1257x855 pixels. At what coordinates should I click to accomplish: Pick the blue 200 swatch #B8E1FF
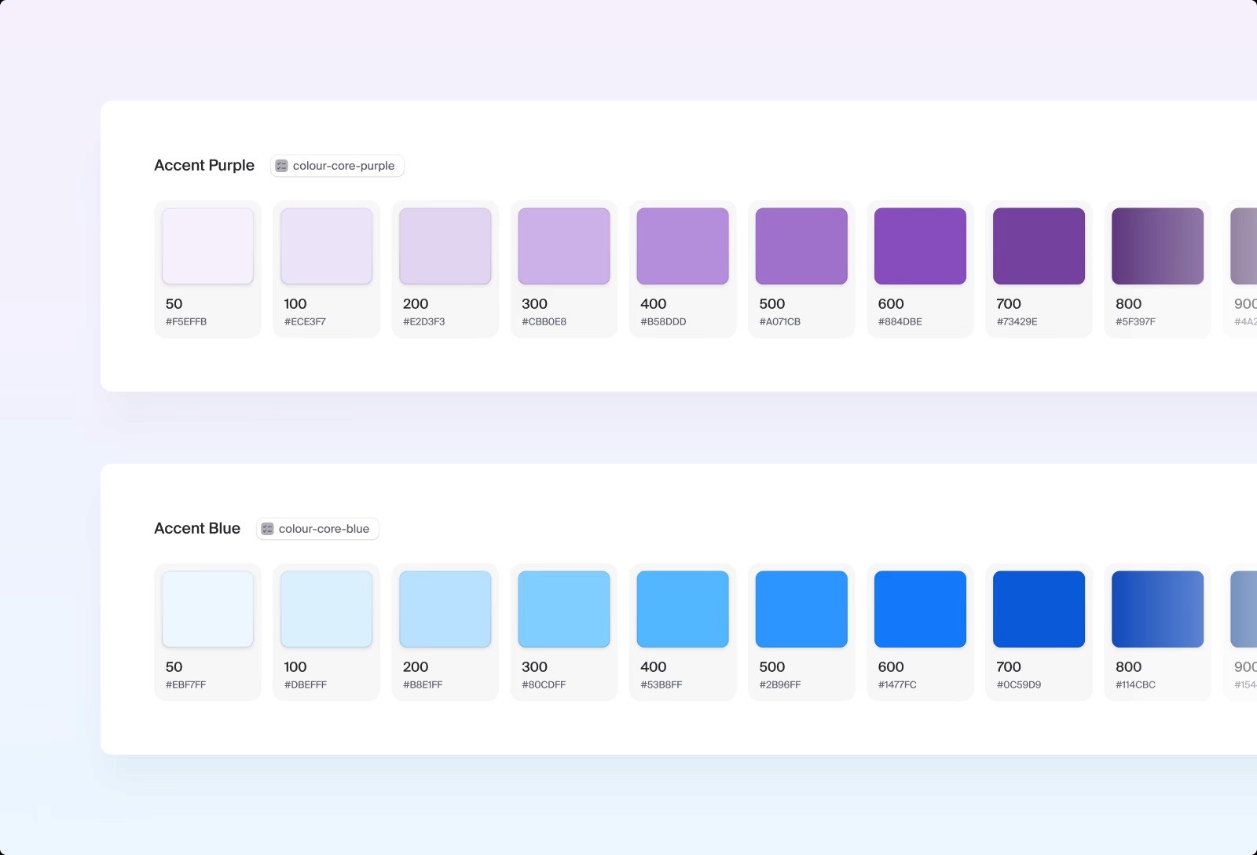click(x=445, y=609)
